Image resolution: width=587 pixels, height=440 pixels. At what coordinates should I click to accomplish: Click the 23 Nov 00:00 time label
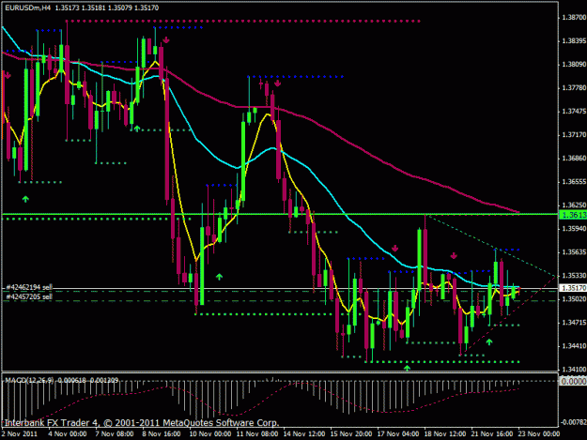tap(539, 433)
